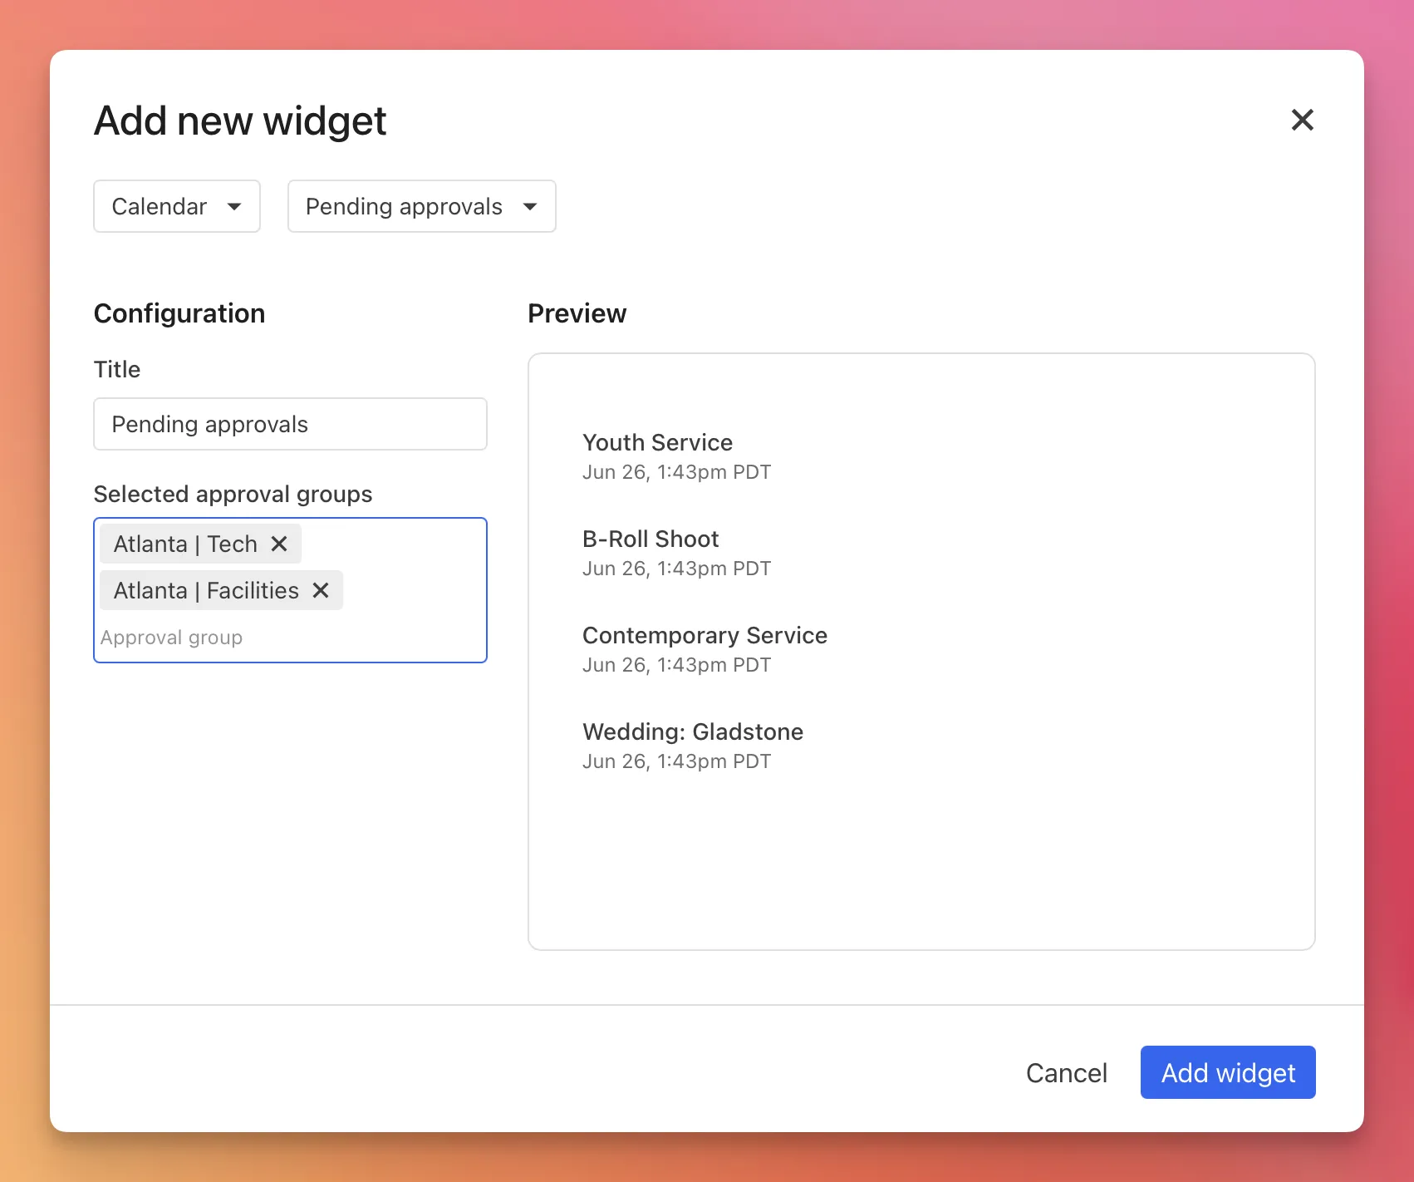This screenshot has width=1414, height=1182.
Task: Select Youth Service in the preview
Action: (657, 442)
